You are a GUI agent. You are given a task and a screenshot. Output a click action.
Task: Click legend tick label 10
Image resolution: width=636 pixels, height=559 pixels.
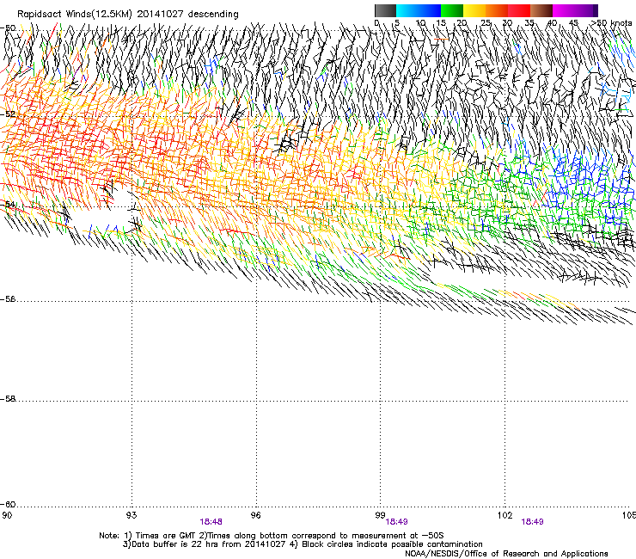(420, 23)
